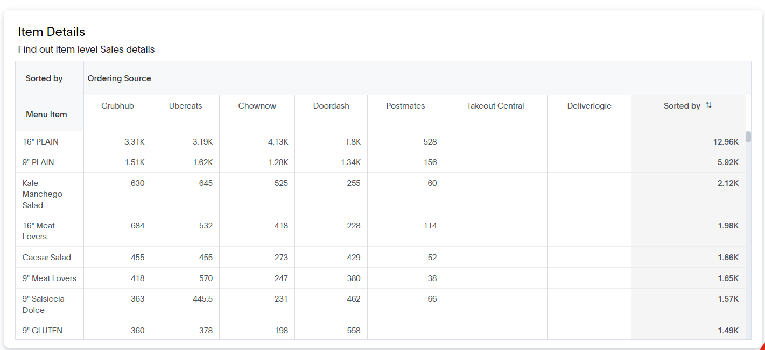The height and width of the screenshot is (350, 765).
Task: Click the Item Details heading
Action: click(x=52, y=32)
